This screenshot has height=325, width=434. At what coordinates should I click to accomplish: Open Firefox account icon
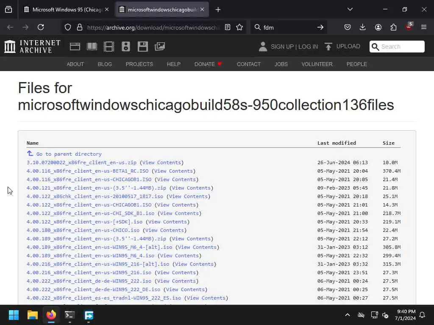pos(378,27)
